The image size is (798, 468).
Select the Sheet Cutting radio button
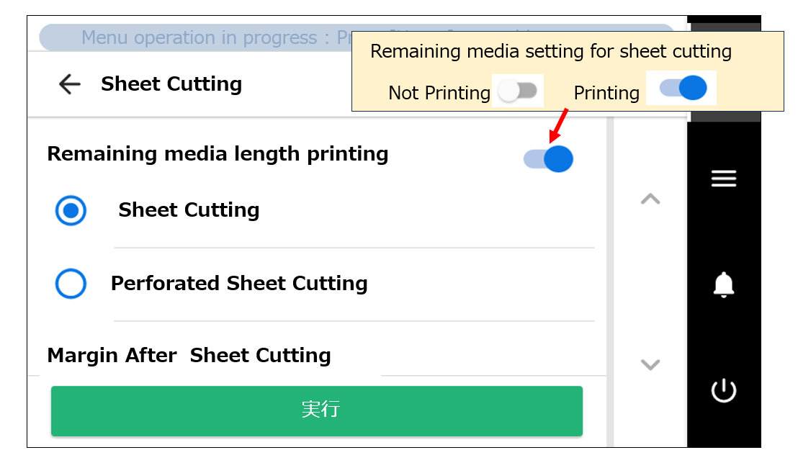71,210
